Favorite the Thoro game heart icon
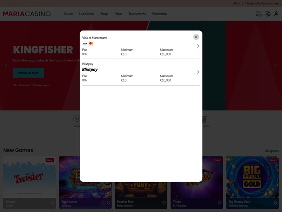 [x=220, y=203]
